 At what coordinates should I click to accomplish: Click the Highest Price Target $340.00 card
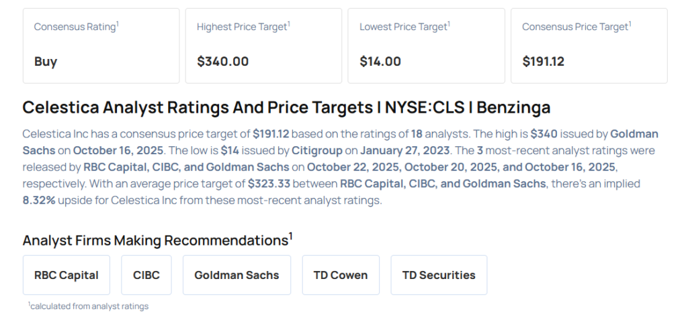(263, 46)
